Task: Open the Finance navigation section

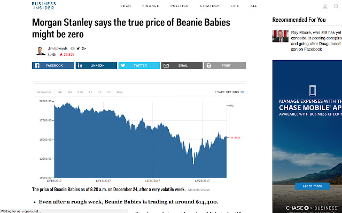Action: (150, 6)
